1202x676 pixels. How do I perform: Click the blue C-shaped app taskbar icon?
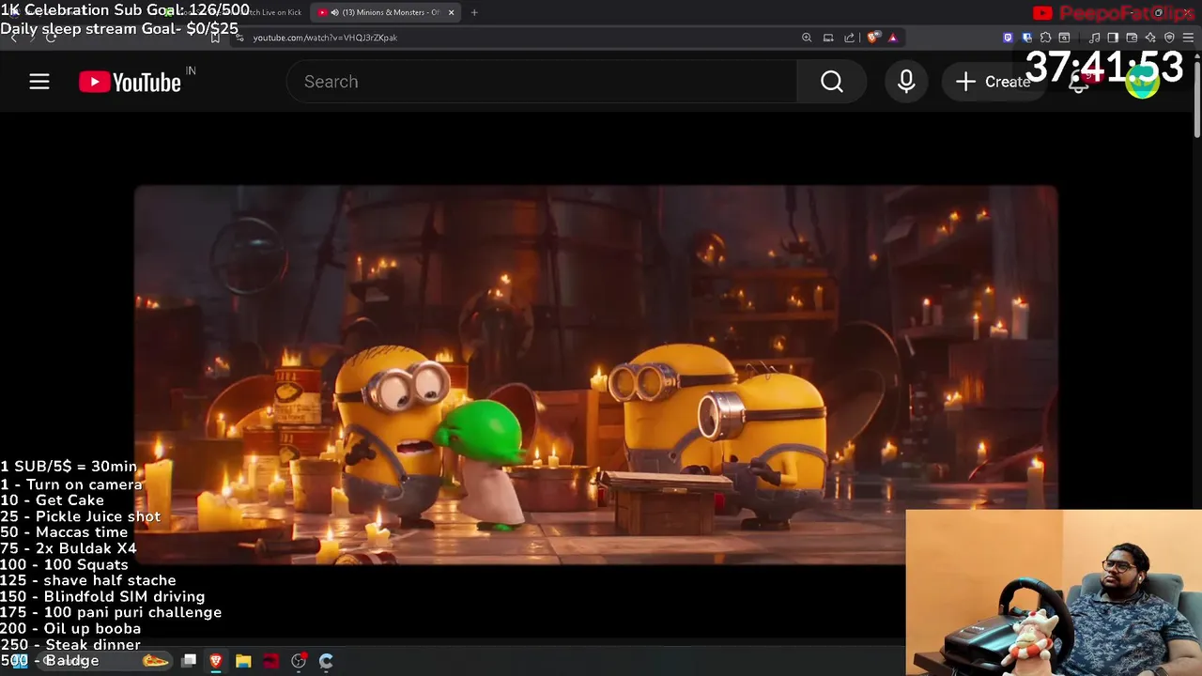(x=326, y=661)
